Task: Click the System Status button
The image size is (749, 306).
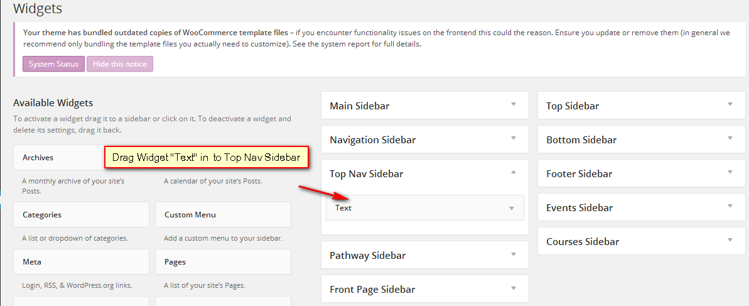Action: coord(53,64)
